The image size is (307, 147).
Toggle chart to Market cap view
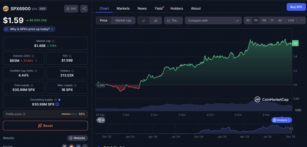pos(123,21)
